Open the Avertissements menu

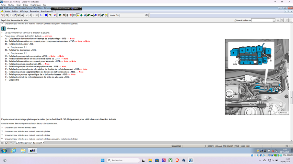(x=47, y=11)
